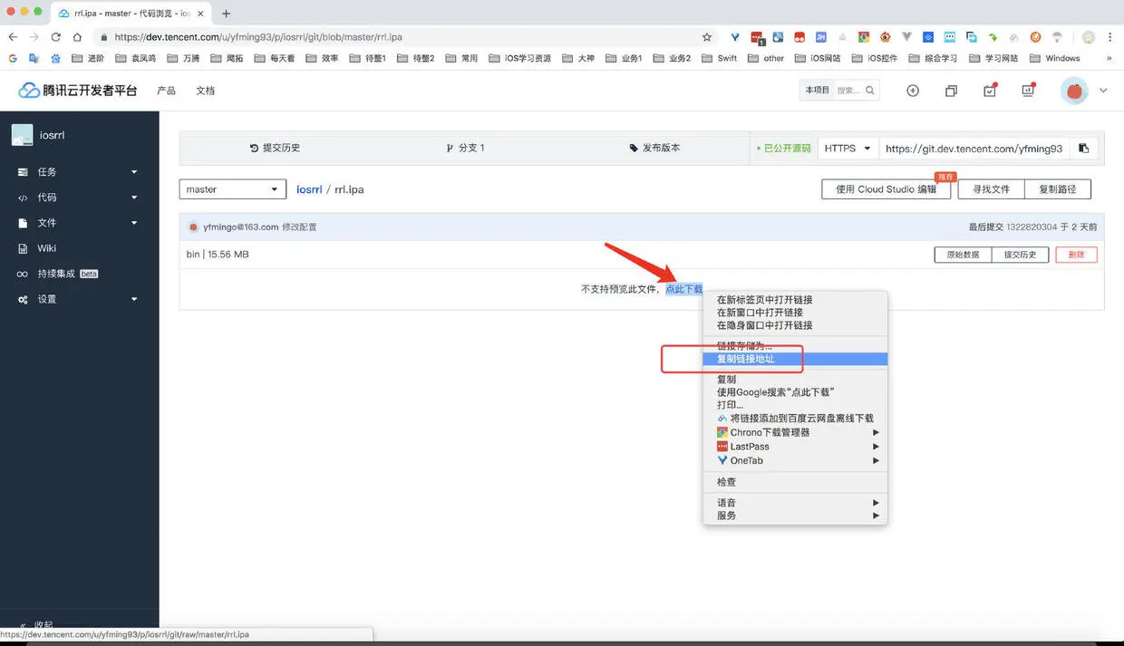Click 文档 in the top navigation
Image resolution: width=1124 pixels, height=646 pixels.
pyautogui.click(x=206, y=91)
